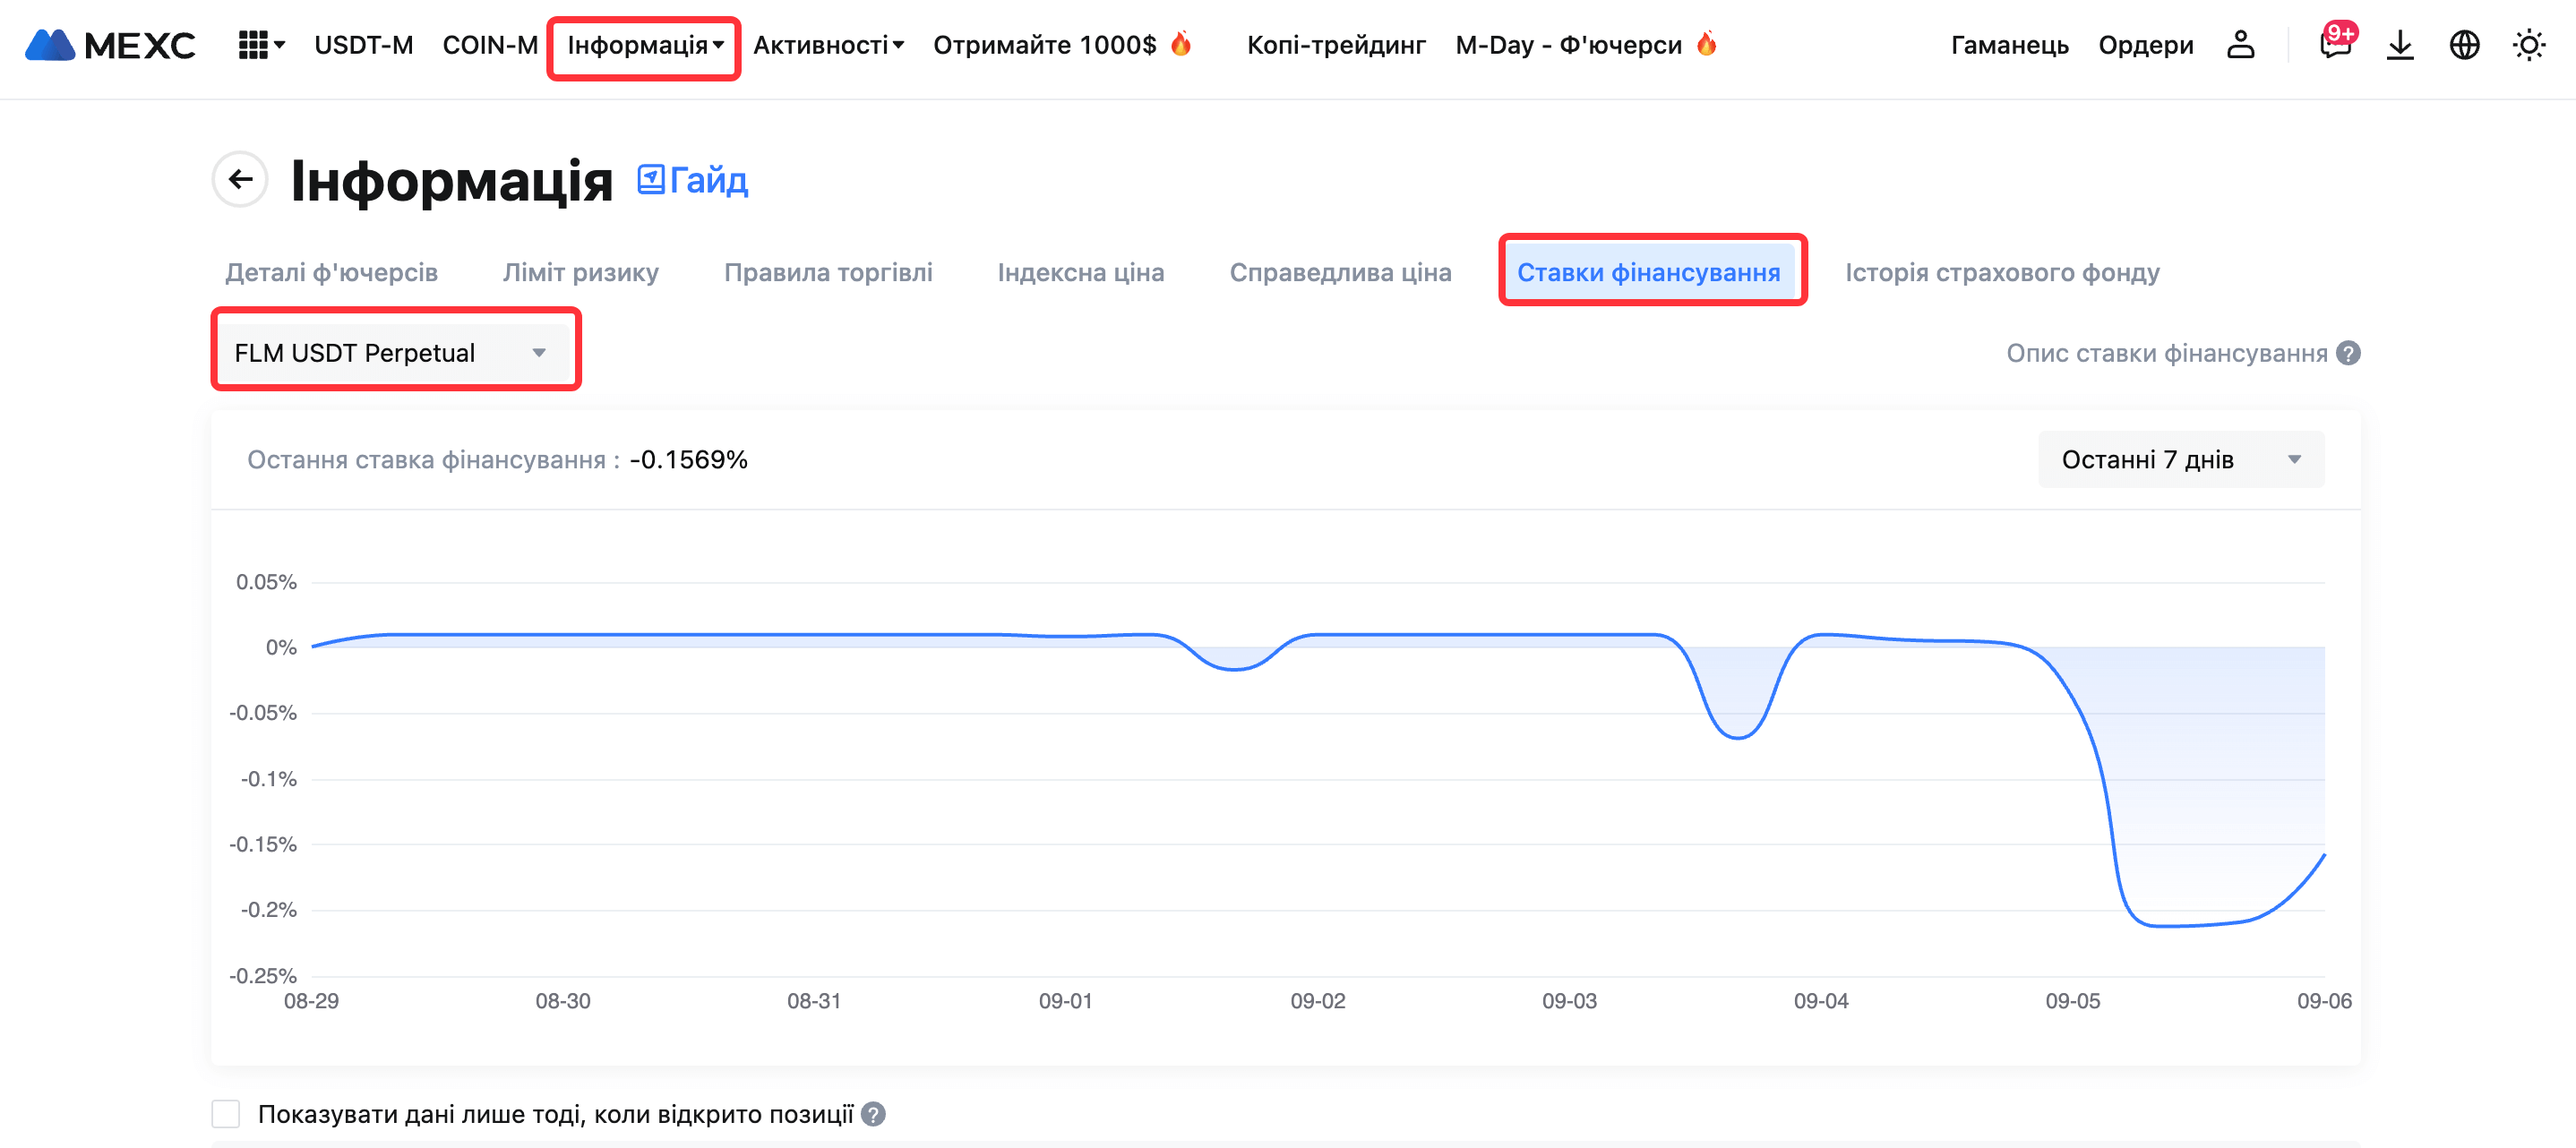Click the MEXC logo
Viewport: 2576px width, 1148px height.
pos(110,45)
